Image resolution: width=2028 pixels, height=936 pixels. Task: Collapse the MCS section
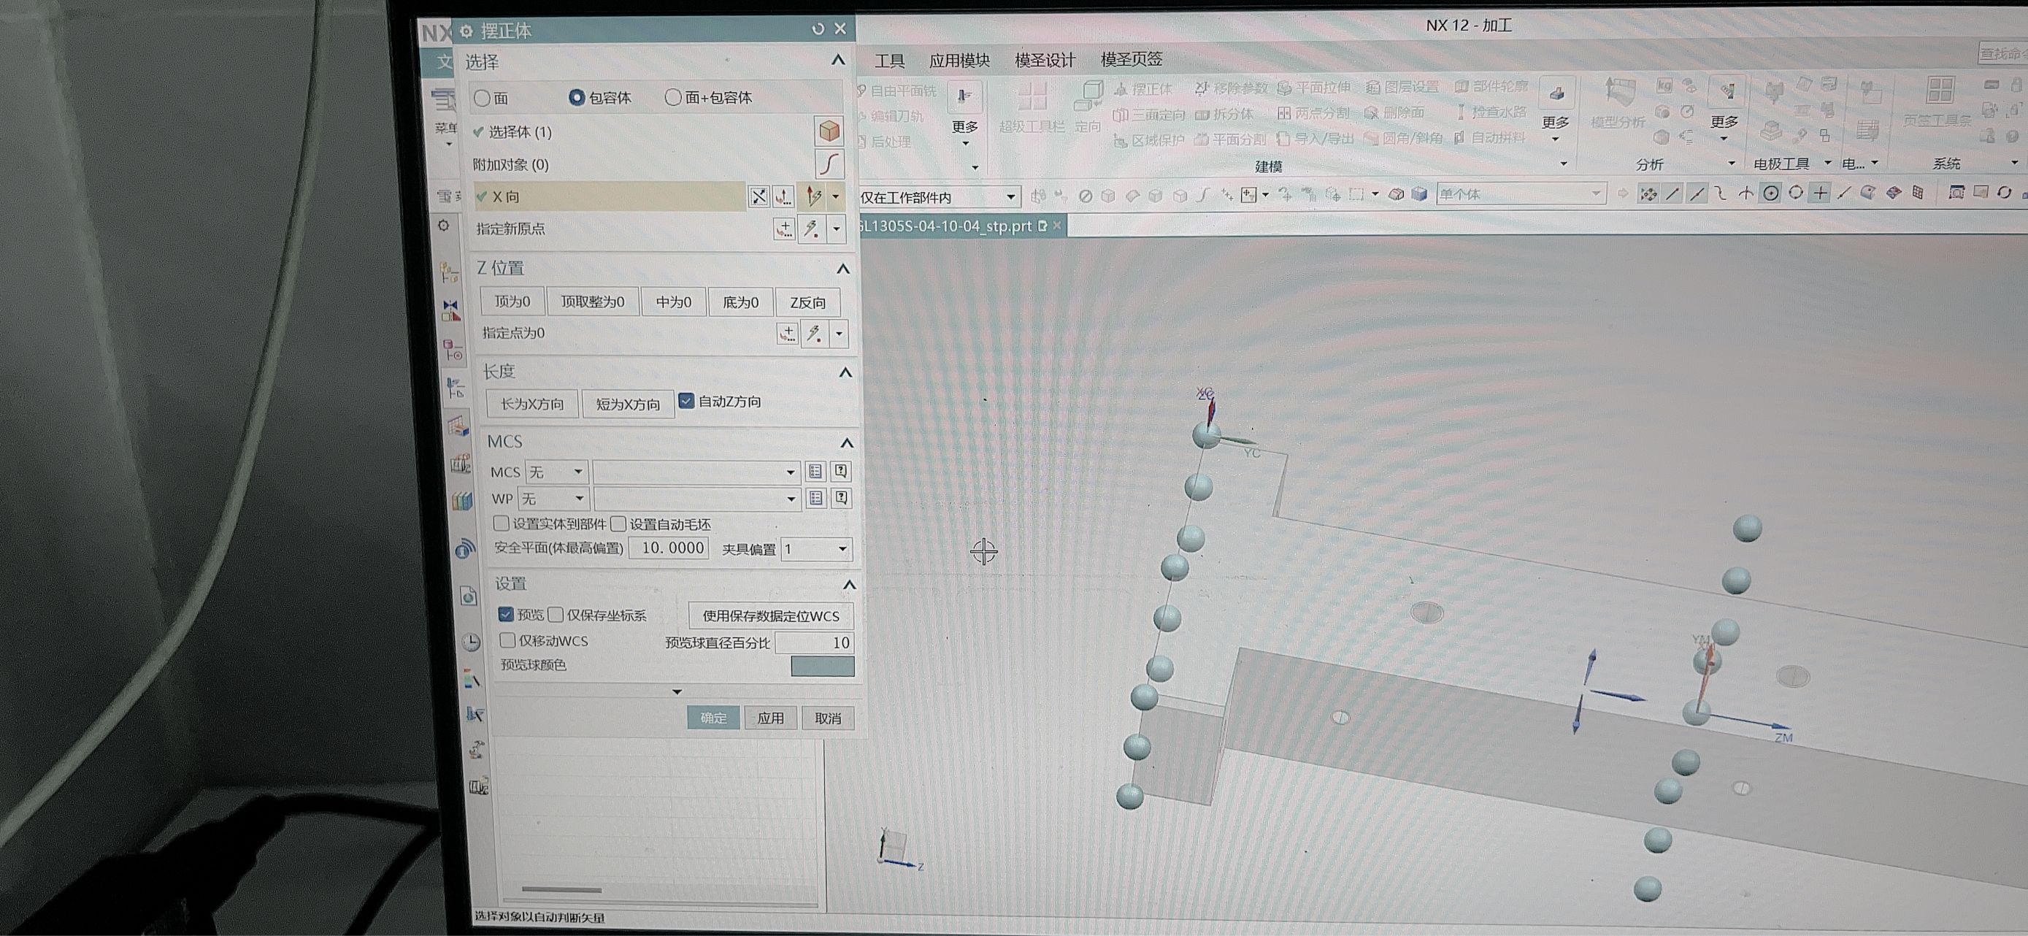click(x=847, y=442)
